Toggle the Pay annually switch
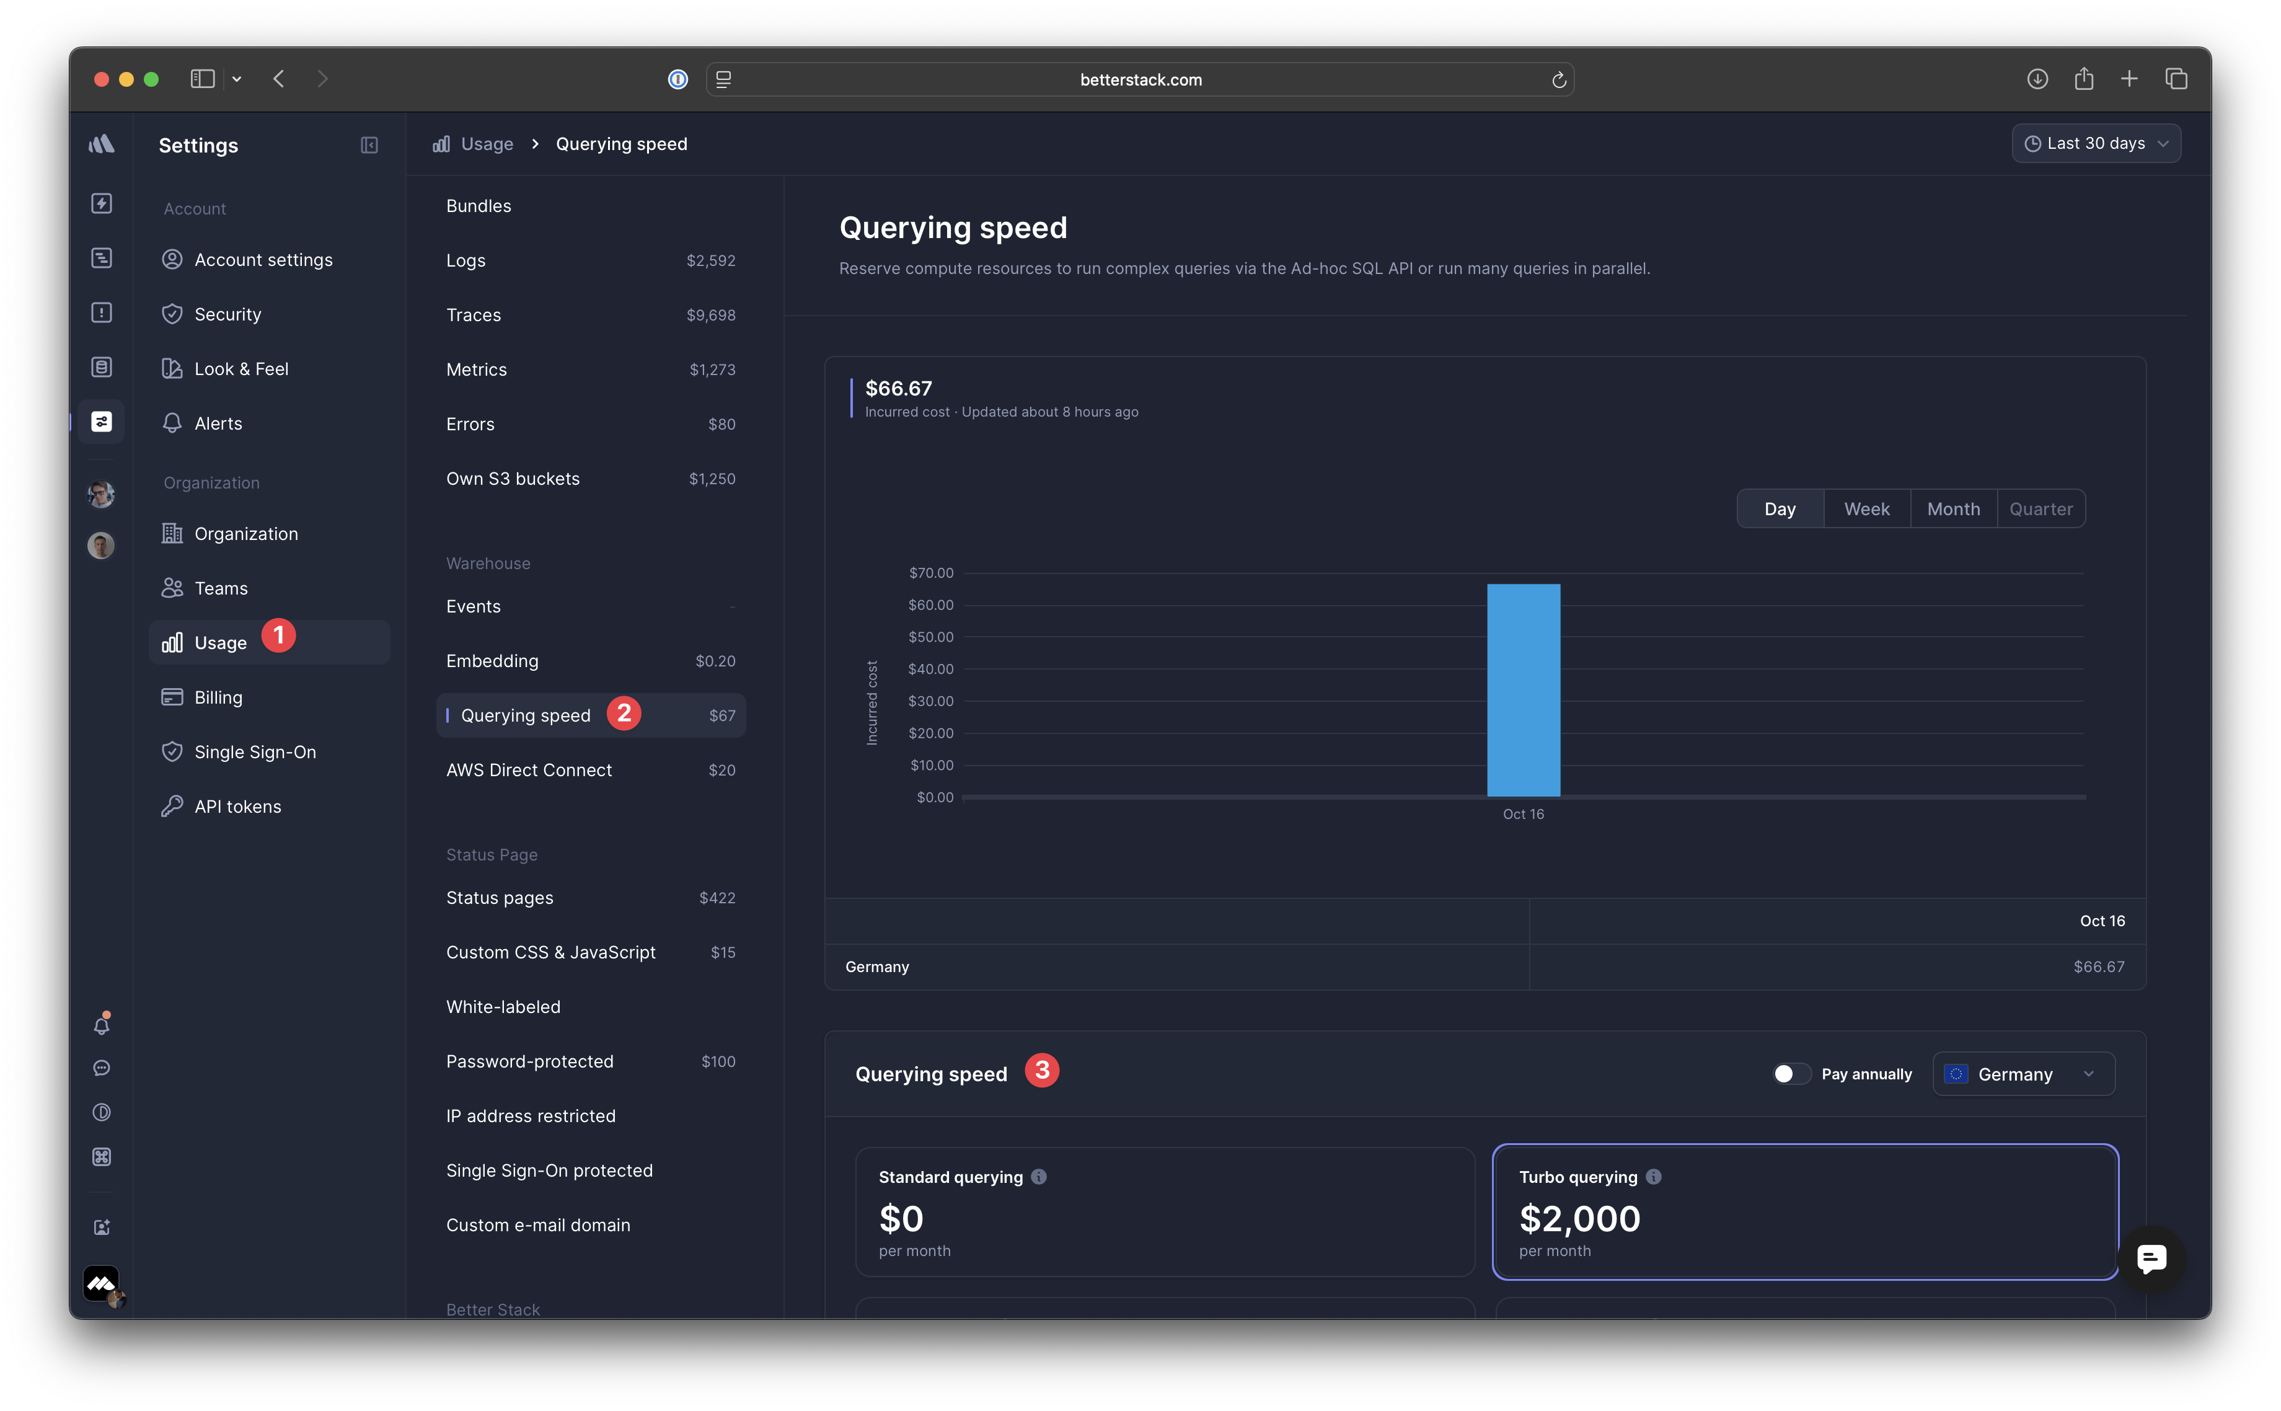The width and height of the screenshot is (2281, 1411). (1790, 1074)
